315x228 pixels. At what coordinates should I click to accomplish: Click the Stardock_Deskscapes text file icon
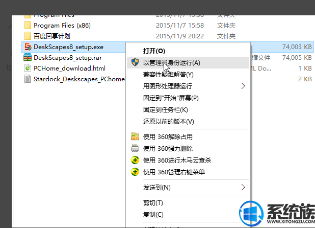tap(28, 79)
